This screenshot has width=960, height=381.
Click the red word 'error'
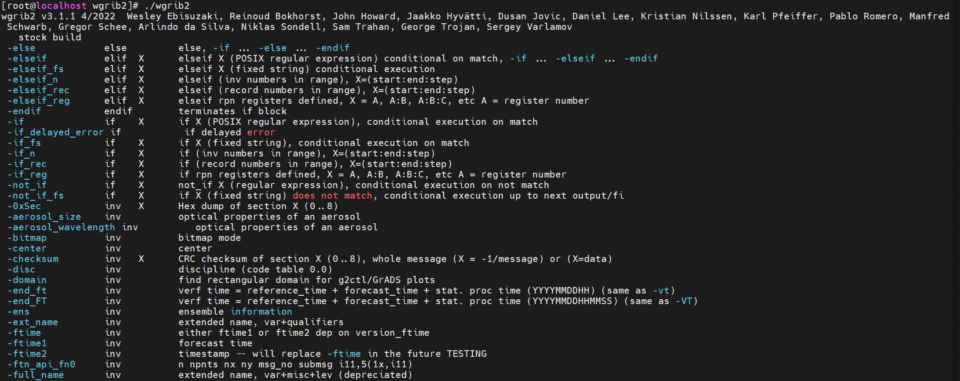[x=261, y=132]
